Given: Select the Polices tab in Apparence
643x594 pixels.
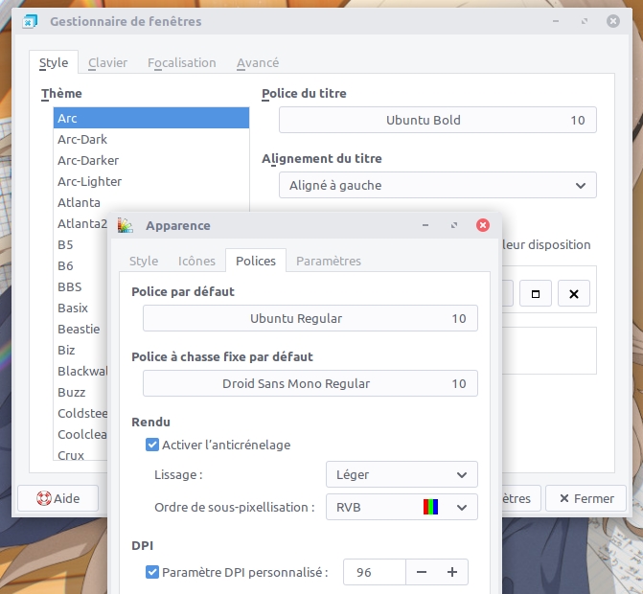Looking at the screenshot, I should tap(256, 262).
